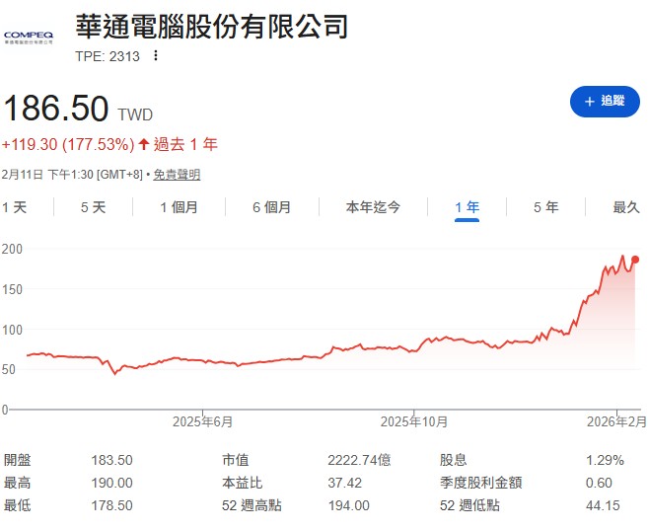Click the +119.30 (177.53%) change text
Screen dimensions: 648x530
(68, 145)
